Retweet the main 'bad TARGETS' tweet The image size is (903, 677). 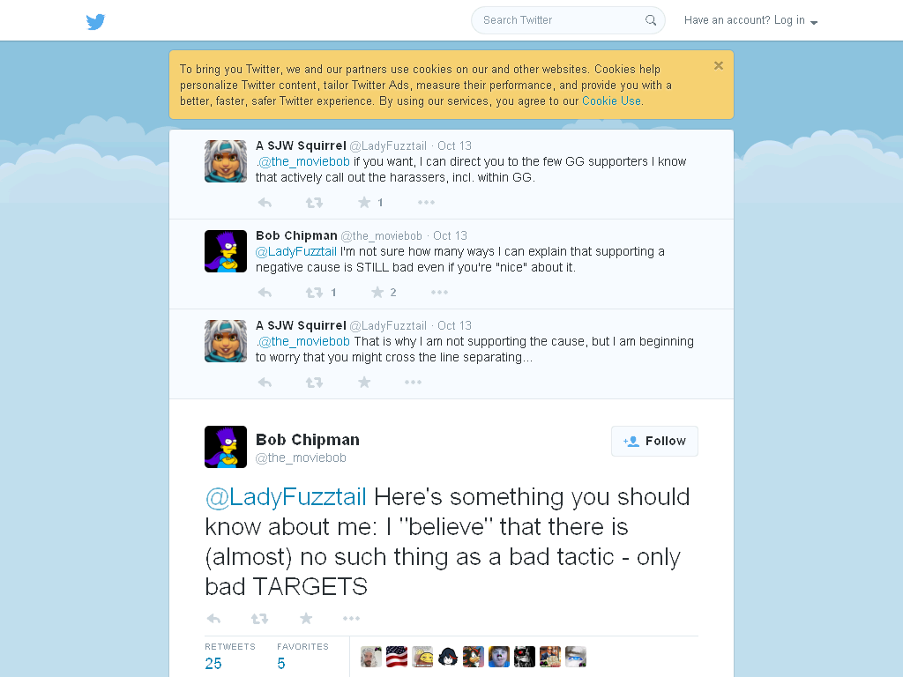260,619
